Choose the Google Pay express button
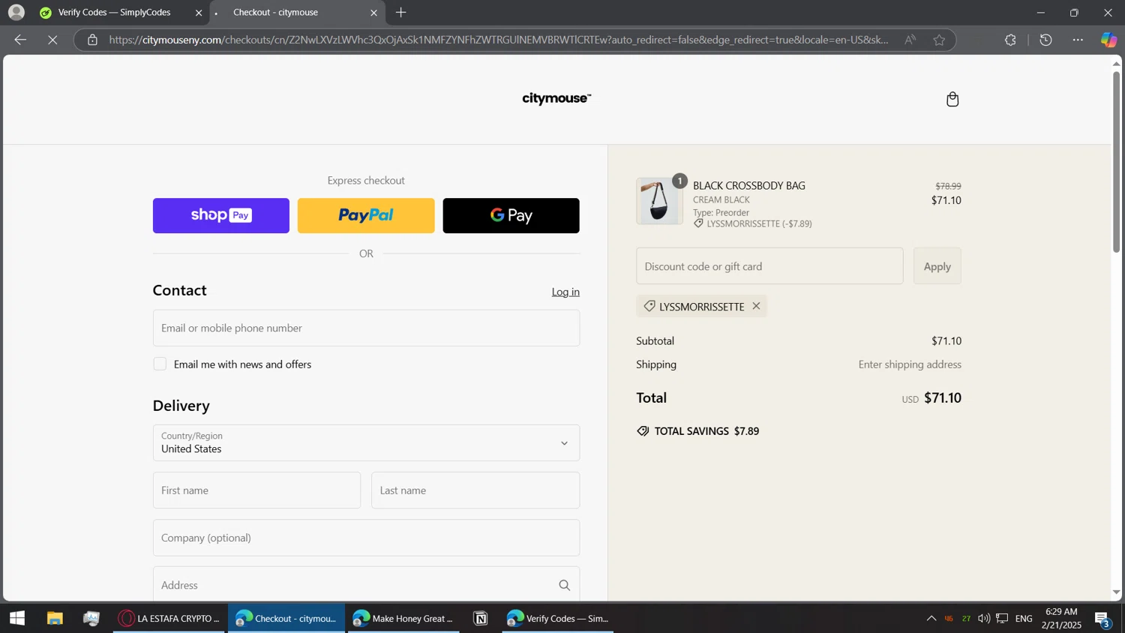1125x633 pixels. pos(511,215)
